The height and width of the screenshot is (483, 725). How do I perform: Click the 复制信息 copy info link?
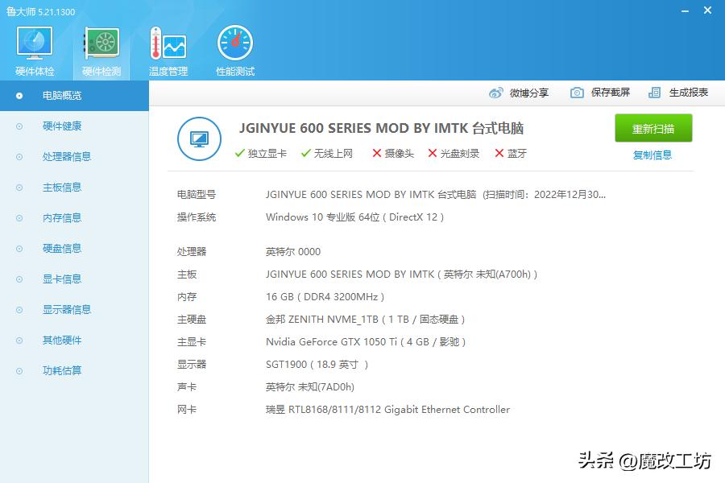coord(652,154)
